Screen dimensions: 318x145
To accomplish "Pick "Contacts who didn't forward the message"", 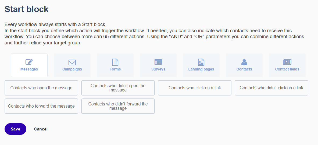I will [118, 106].
